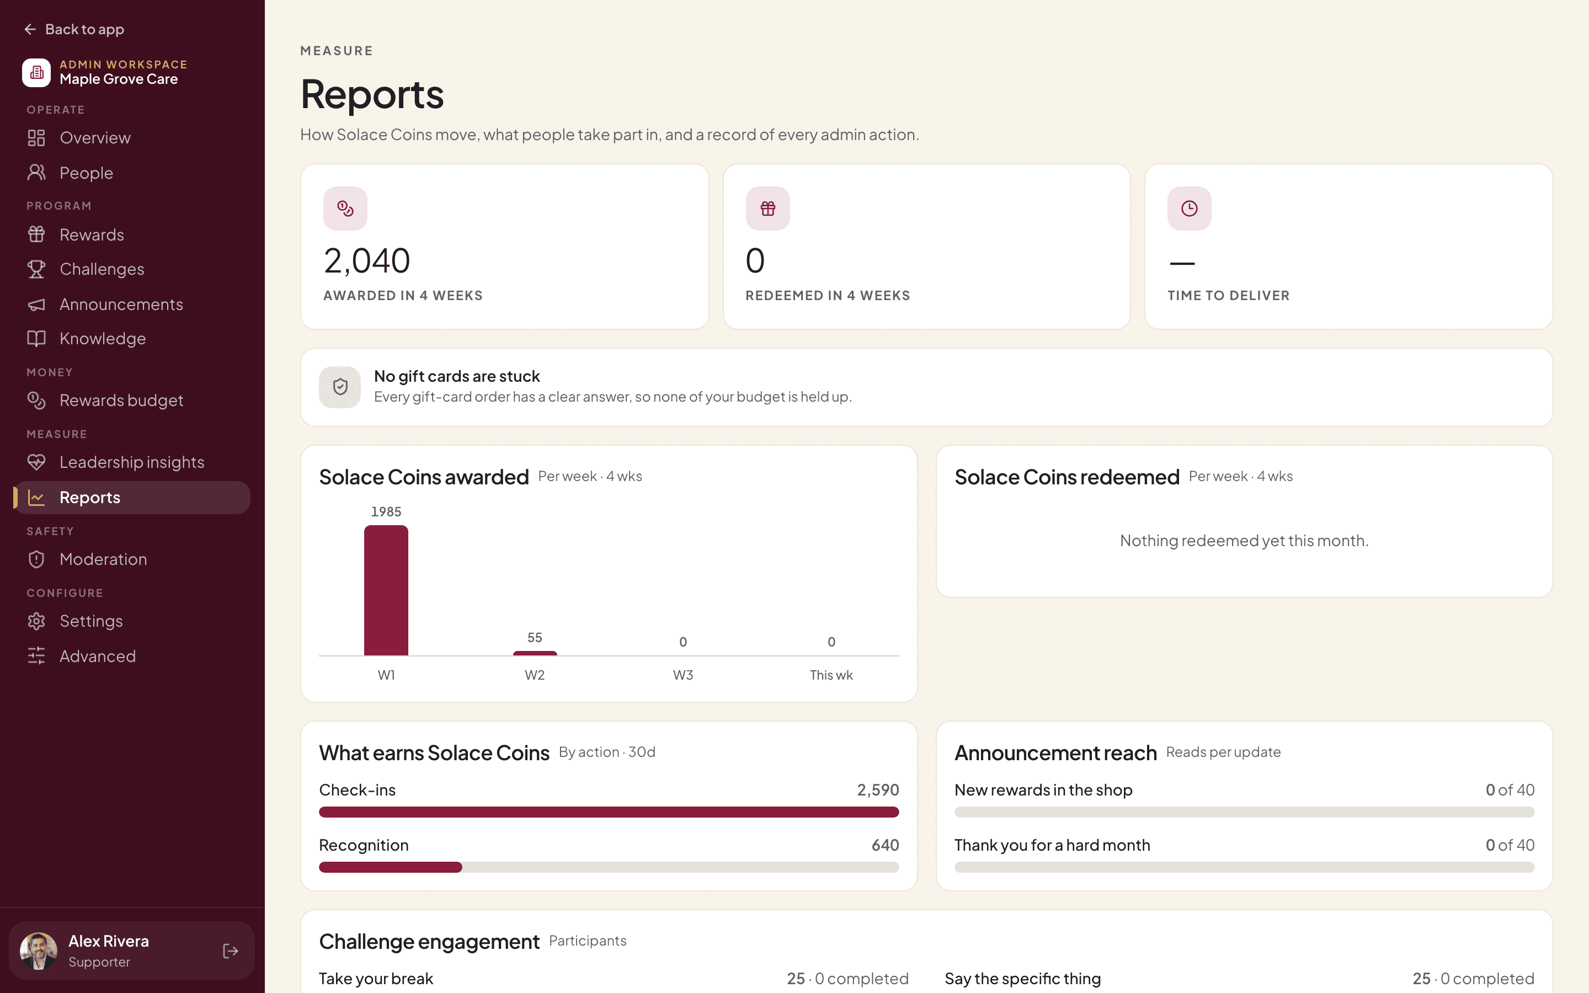Screen dimensions: 1589x993
Task: Click the sign-out icon beside Alex Rivera
Action: pos(231,951)
